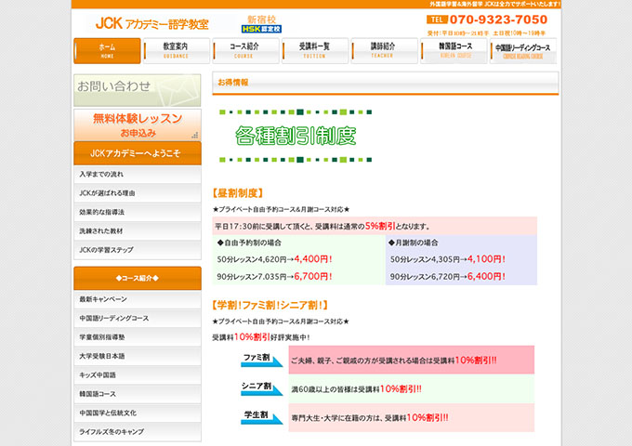Open the ホーム HOME navigation tab
Viewport: 632px width, 446px height.
coord(107,51)
